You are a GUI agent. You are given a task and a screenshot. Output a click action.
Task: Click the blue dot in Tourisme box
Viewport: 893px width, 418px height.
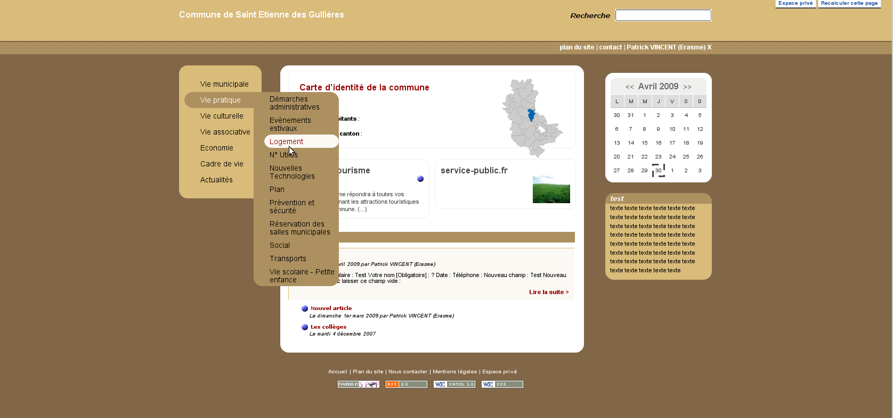(420, 179)
